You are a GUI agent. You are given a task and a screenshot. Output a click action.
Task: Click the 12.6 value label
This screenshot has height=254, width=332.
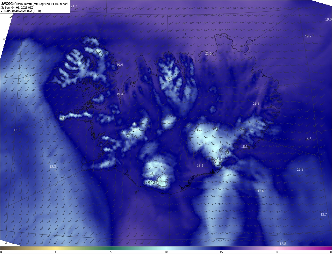(261, 191)
